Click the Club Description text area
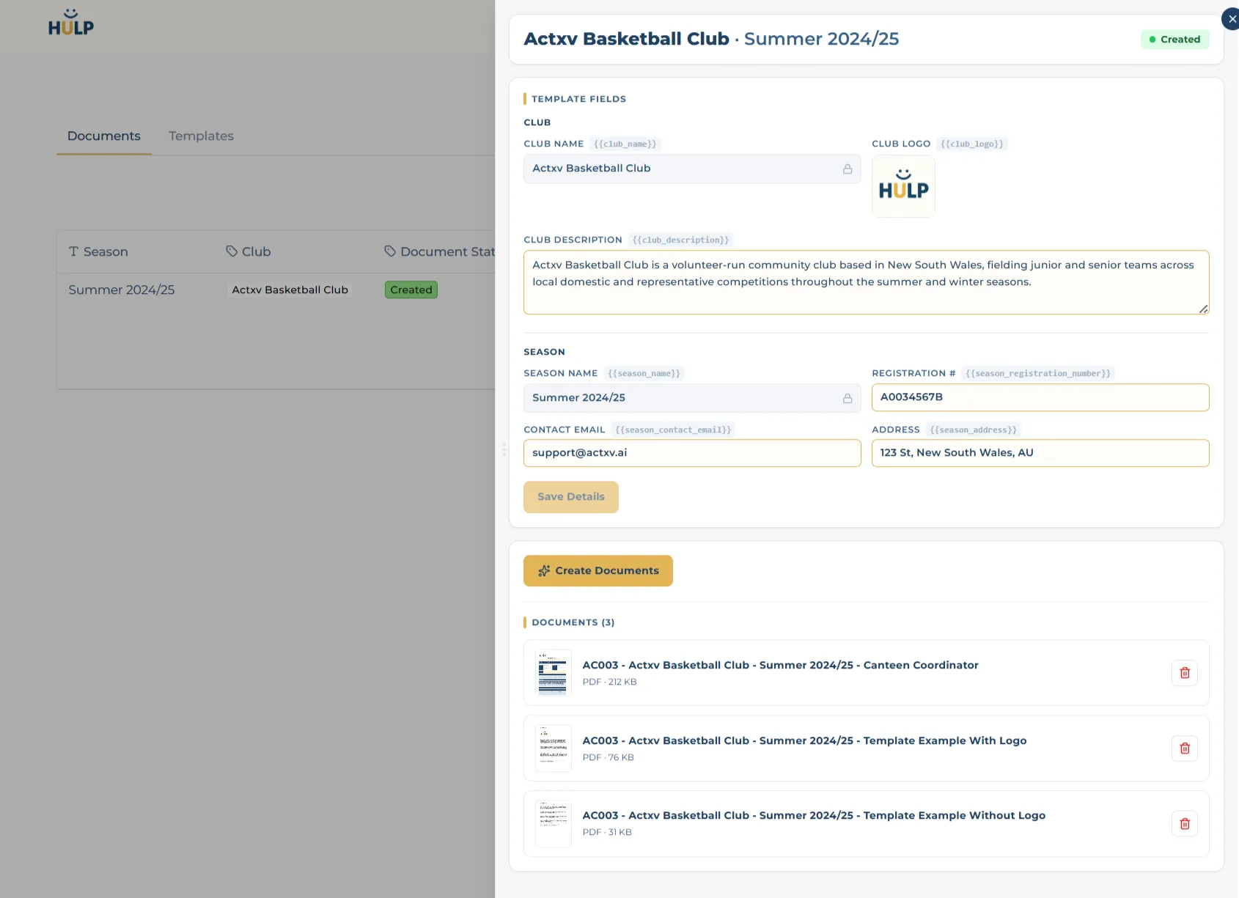The width and height of the screenshot is (1239, 898). click(867, 282)
